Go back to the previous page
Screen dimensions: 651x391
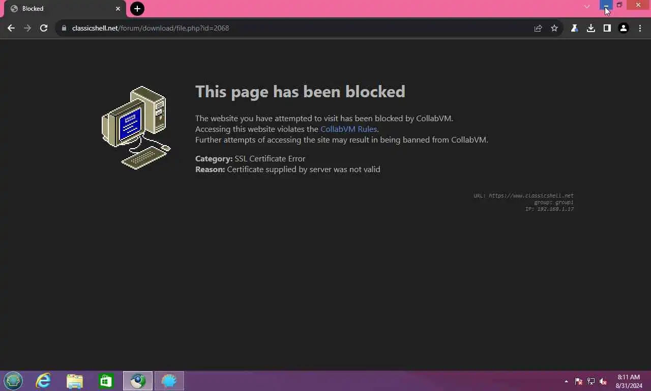11,28
